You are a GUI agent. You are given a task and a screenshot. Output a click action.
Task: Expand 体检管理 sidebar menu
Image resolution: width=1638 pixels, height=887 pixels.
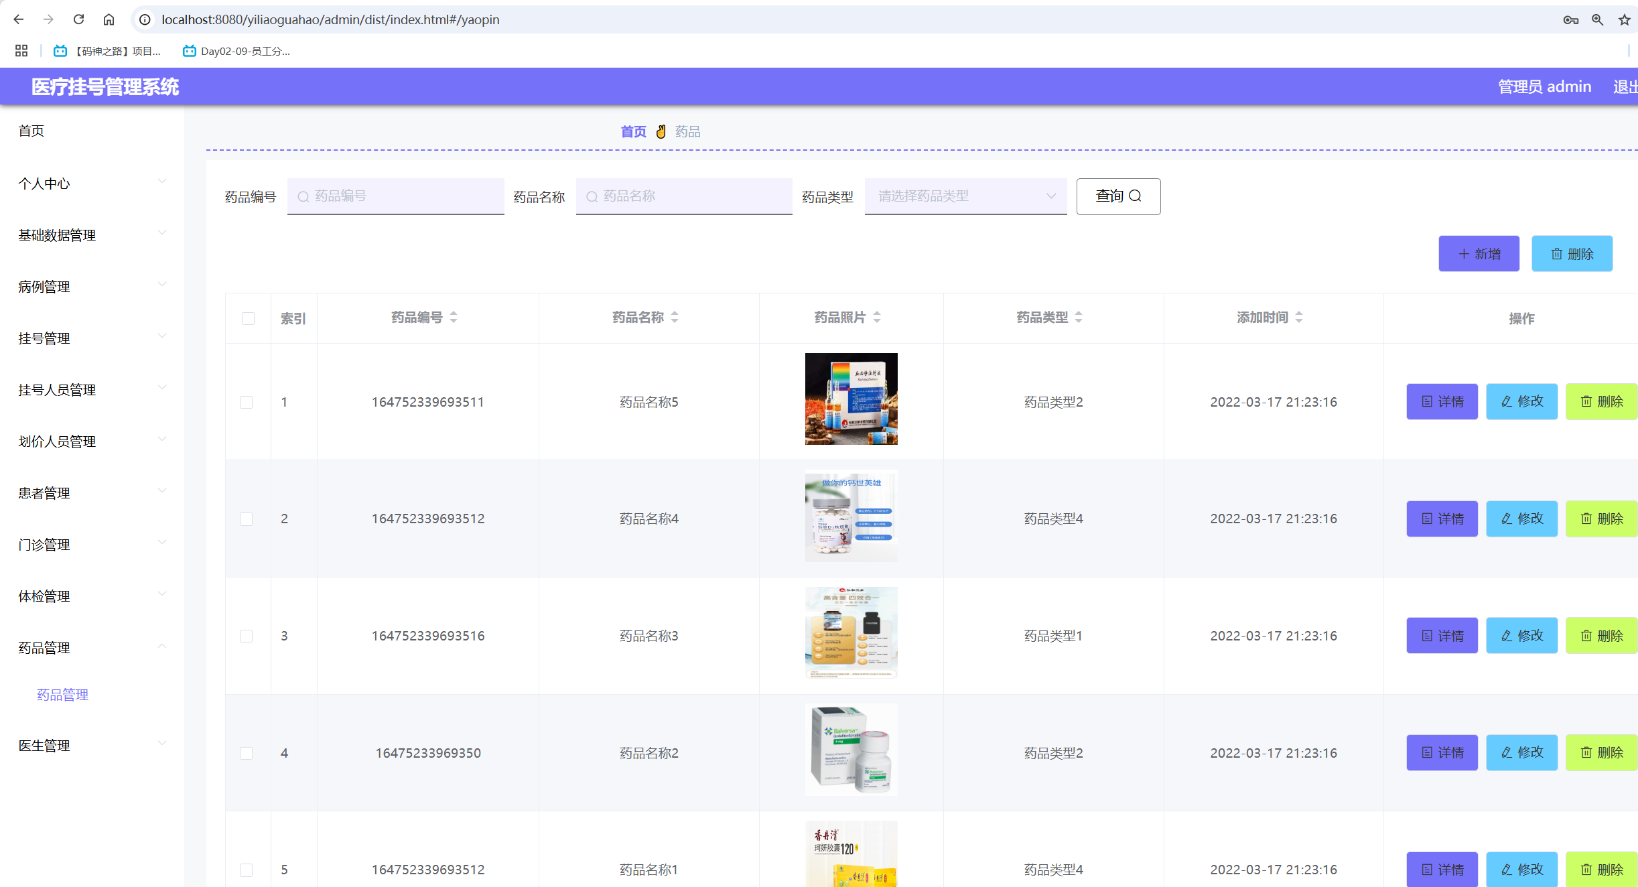[92, 596]
